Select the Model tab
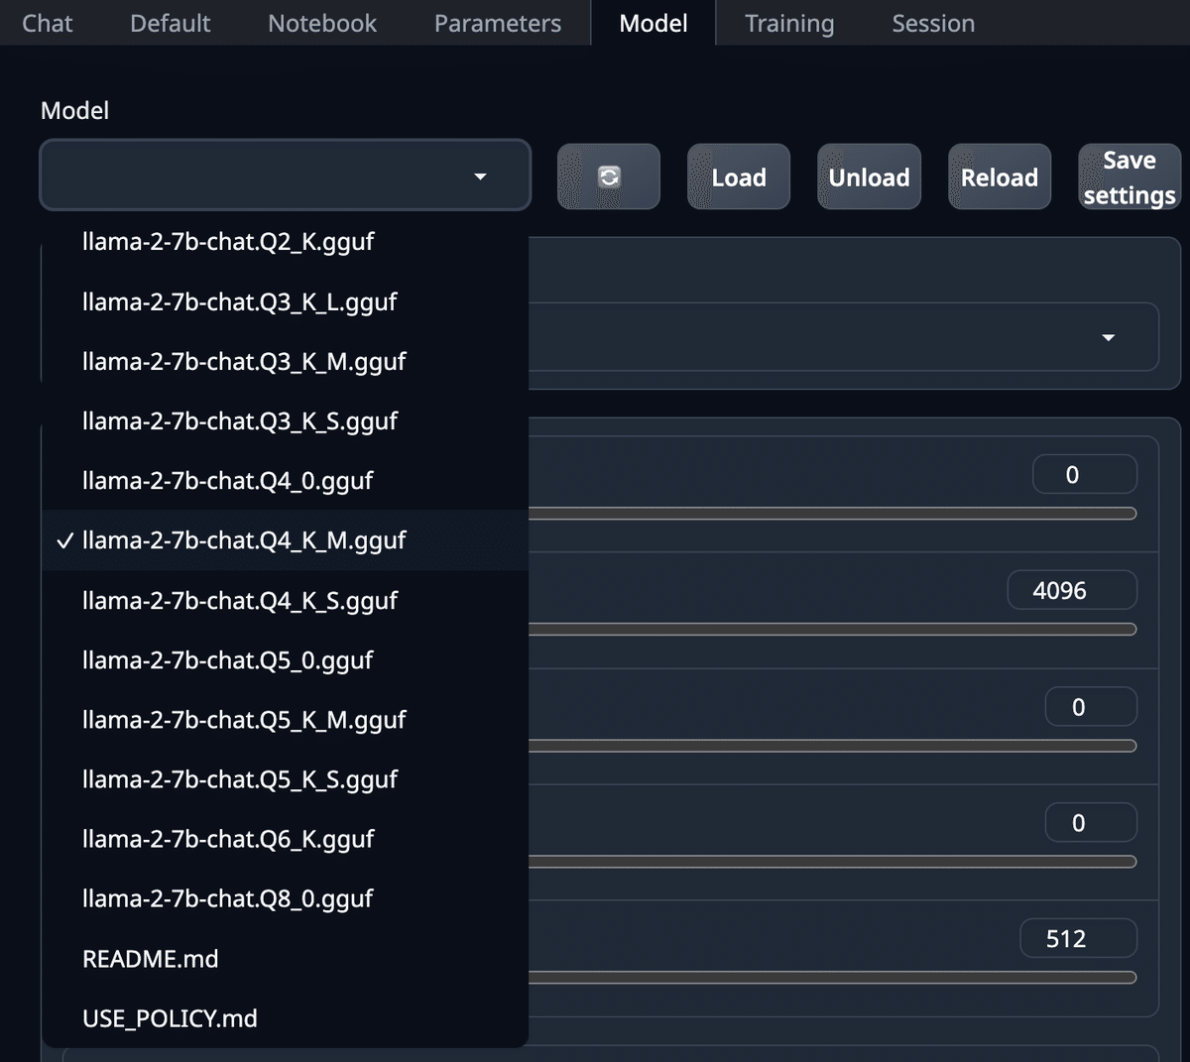The width and height of the screenshot is (1190, 1062). coord(653,23)
